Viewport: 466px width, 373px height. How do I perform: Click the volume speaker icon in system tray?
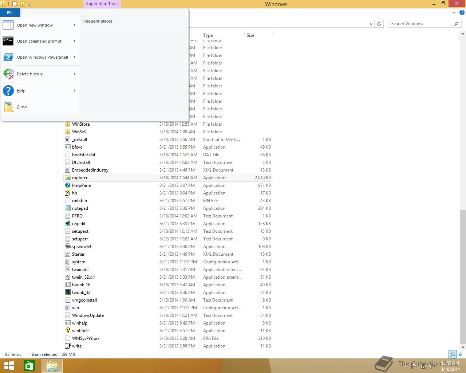point(432,366)
